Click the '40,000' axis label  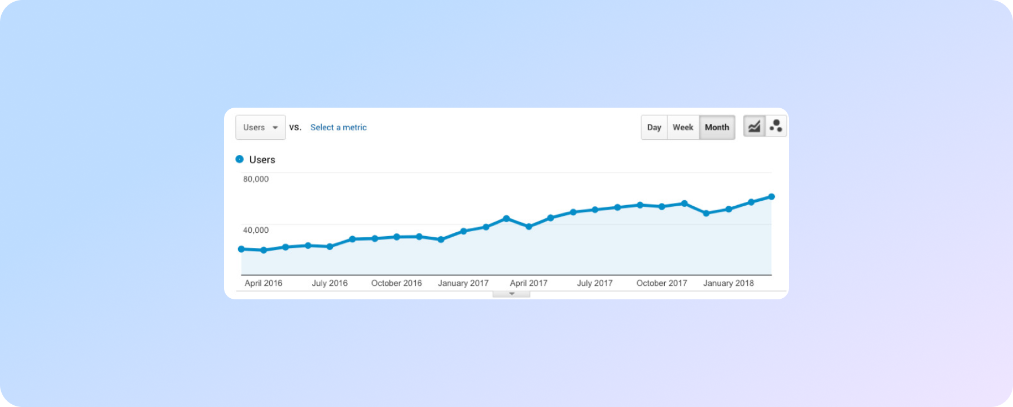pyautogui.click(x=256, y=230)
